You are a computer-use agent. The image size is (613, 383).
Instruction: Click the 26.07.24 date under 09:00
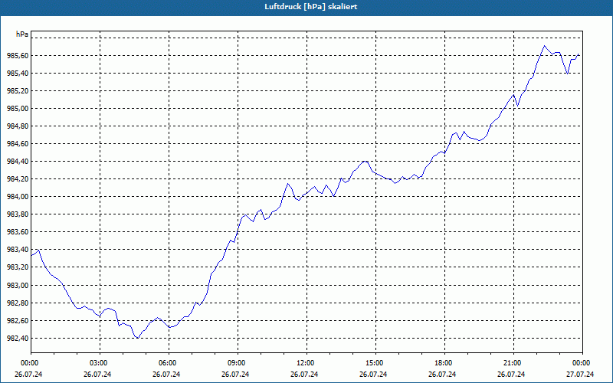tap(235, 374)
